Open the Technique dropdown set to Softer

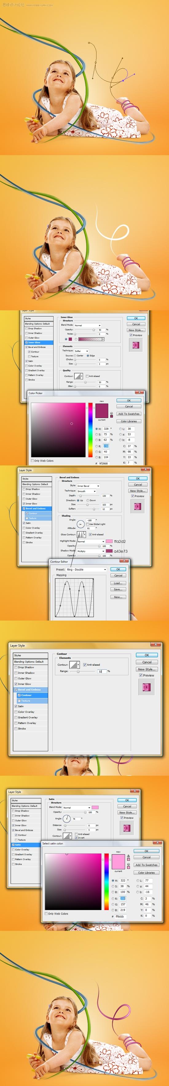pyautogui.click(x=81, y=351)
